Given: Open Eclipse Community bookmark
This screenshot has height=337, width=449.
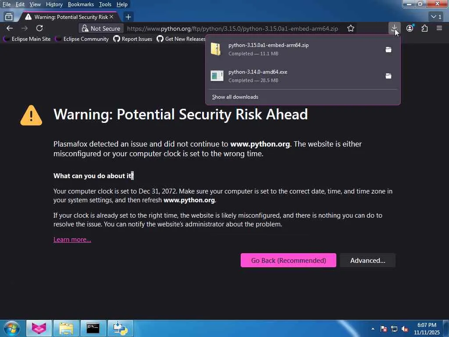Looking at the screenshot, I should 82,39.
